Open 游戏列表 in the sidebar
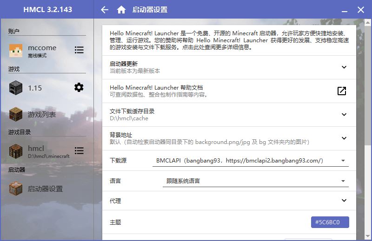372x241 pixels. click(x=41, y=114)
